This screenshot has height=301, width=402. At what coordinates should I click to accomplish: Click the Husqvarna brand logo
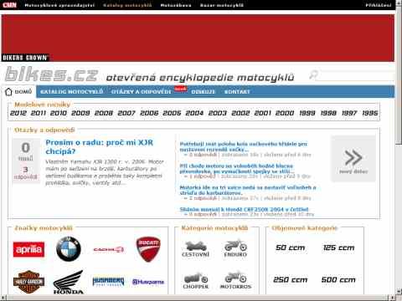click(148, 282)
